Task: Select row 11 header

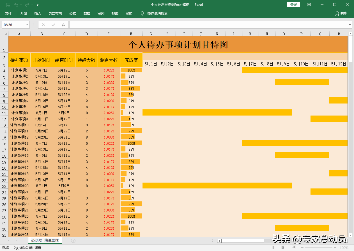Action: click(4, 113)
